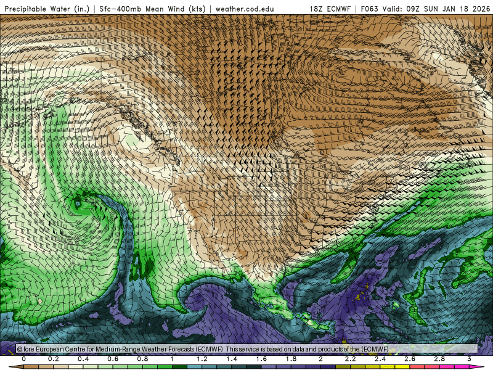Screen dimensions: 493x370
Task: Click the legend value '0.4'
Action: coord(83,359)
